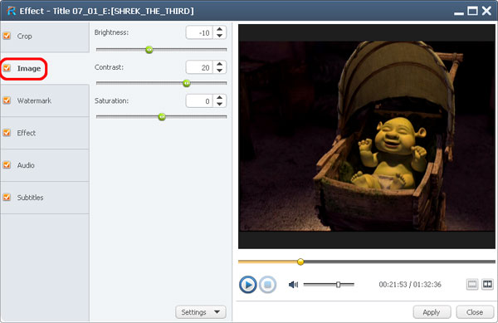This screenshot has width=498, height=323.
Task: Decrease Brightness with down arrow
Action: 219,36
